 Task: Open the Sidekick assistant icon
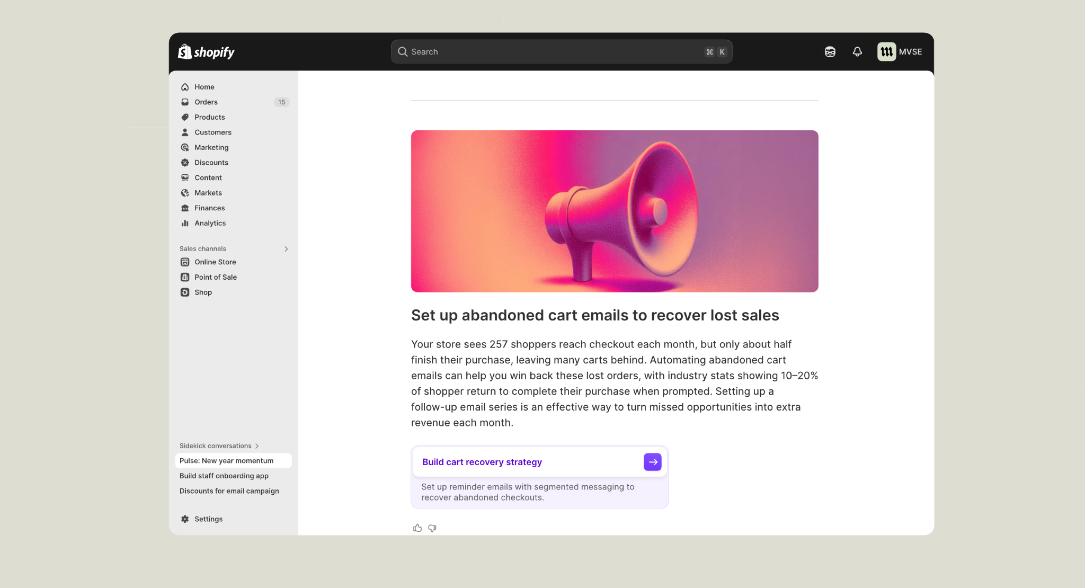click(830, 52)
